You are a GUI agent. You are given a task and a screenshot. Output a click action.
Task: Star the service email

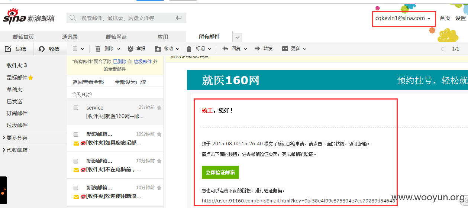159,107
